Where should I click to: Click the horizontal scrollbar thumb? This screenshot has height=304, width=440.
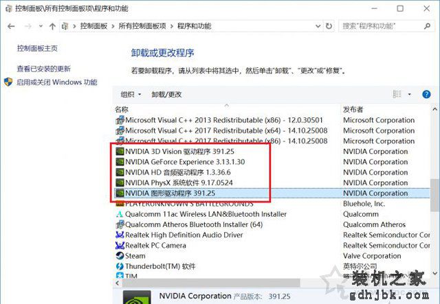(211, 283)
